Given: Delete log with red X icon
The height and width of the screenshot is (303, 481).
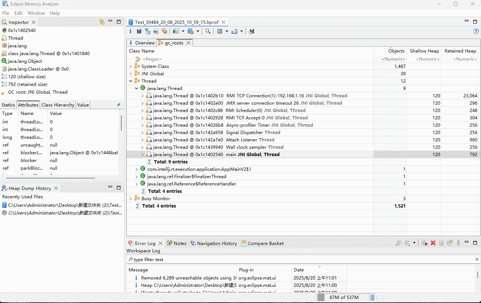Looking at the screenshot, I should tap(433, 243).
